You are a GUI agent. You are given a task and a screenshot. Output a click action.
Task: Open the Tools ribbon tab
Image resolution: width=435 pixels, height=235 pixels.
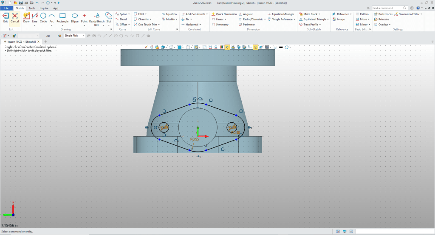pyautogui.click(x=32, y=8)
